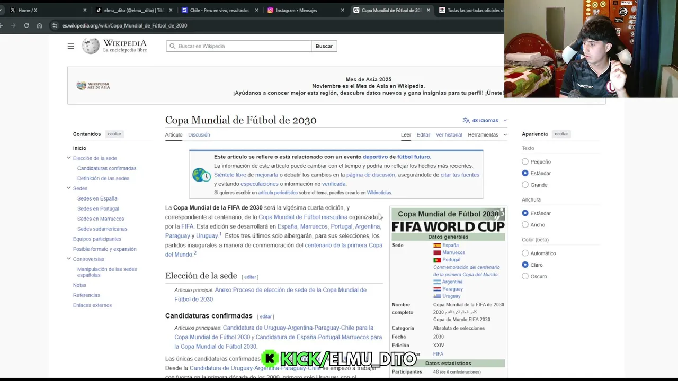Click the Spain flag icon in infobox
The image size is (678, 381).
pyautogui.click(x=437, y=246)
